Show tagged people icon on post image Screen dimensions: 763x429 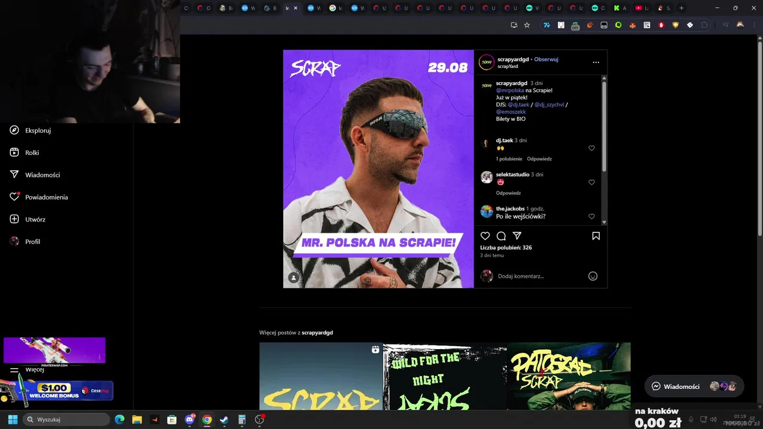[x=293, y=278]
